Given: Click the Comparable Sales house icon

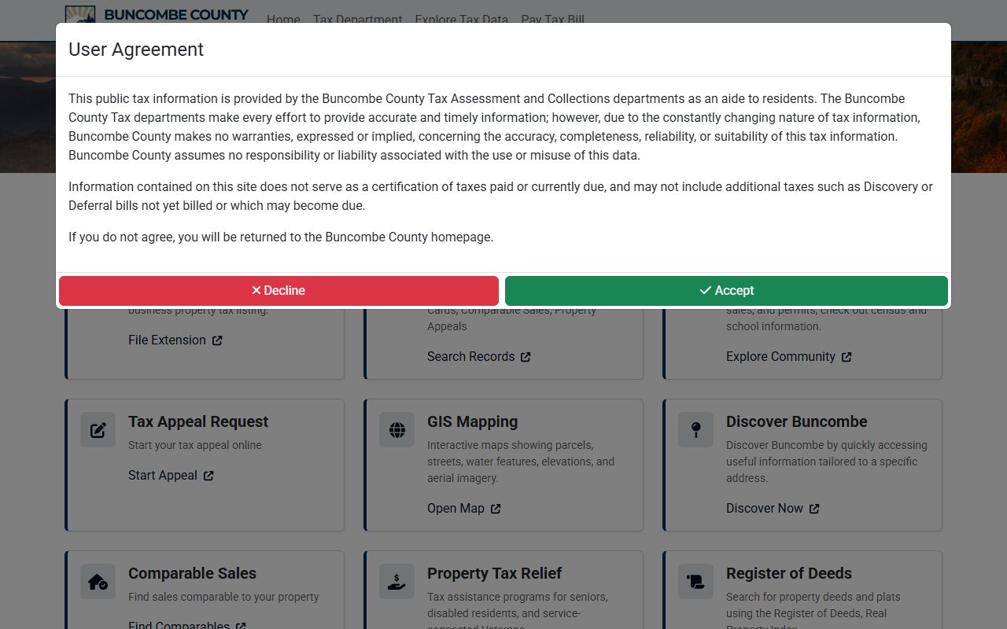Looking at the screenshot, I should (x=98, y=582).
